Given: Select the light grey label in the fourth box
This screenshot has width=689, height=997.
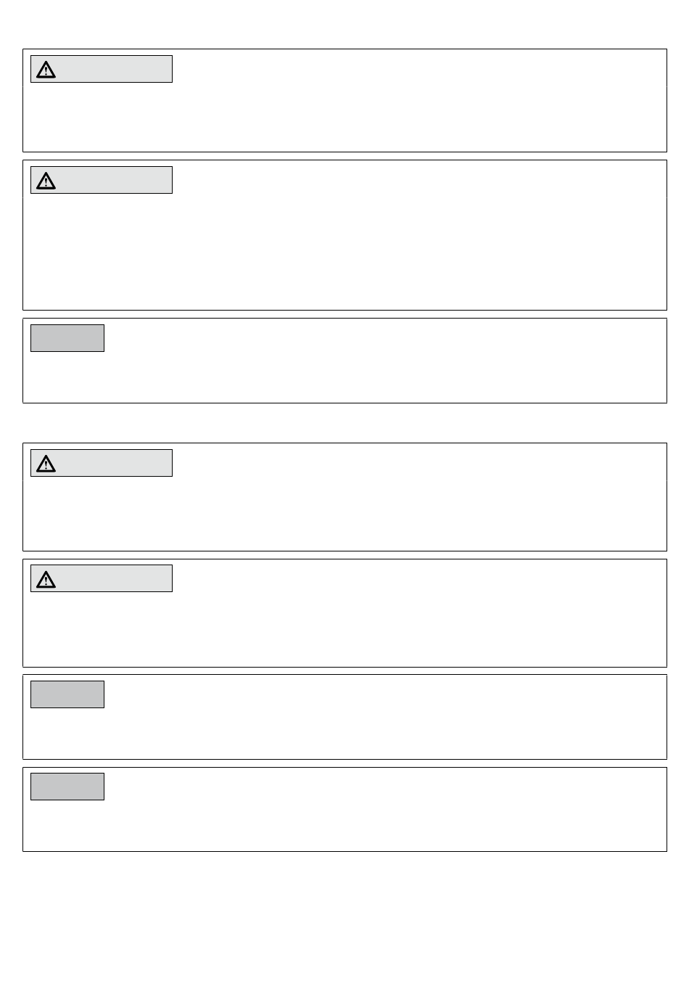Looking at the screenshot, I should tap(102, 463).
